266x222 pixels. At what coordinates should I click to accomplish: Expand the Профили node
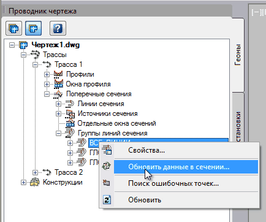47,74
